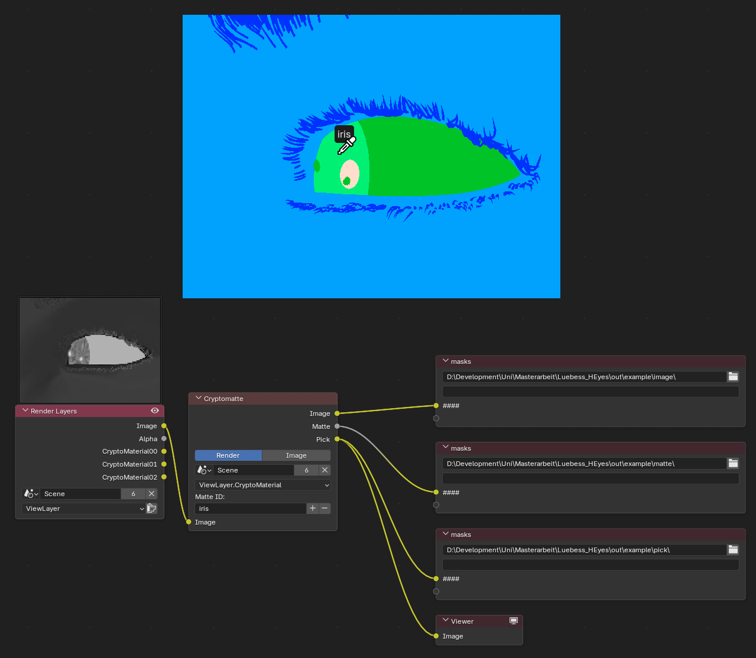756x658 pixels.
Task: Click the scene user count in Render Layers
Action: tap(133, 494)
